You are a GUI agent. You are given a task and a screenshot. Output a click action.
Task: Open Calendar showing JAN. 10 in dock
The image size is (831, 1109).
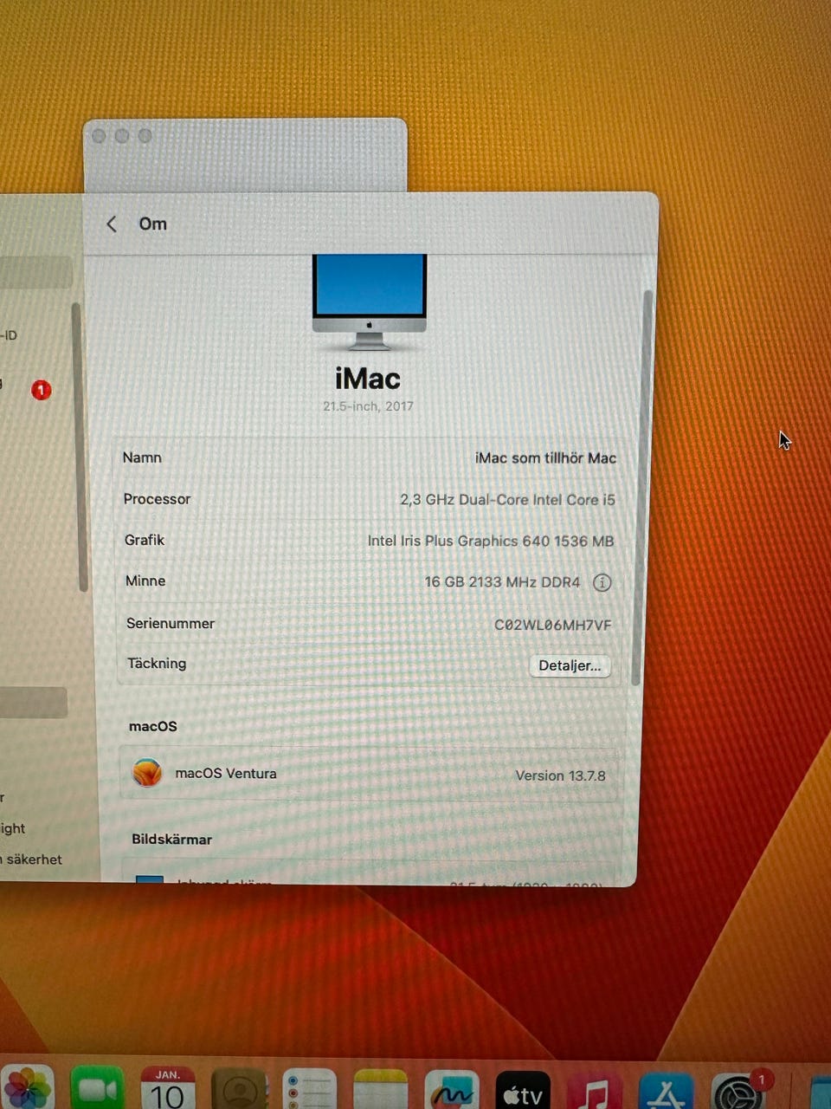(167, 1089)
